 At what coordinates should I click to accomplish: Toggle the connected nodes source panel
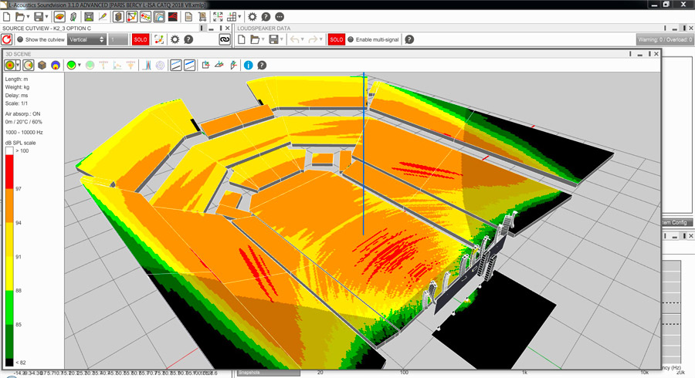point(131,17)
